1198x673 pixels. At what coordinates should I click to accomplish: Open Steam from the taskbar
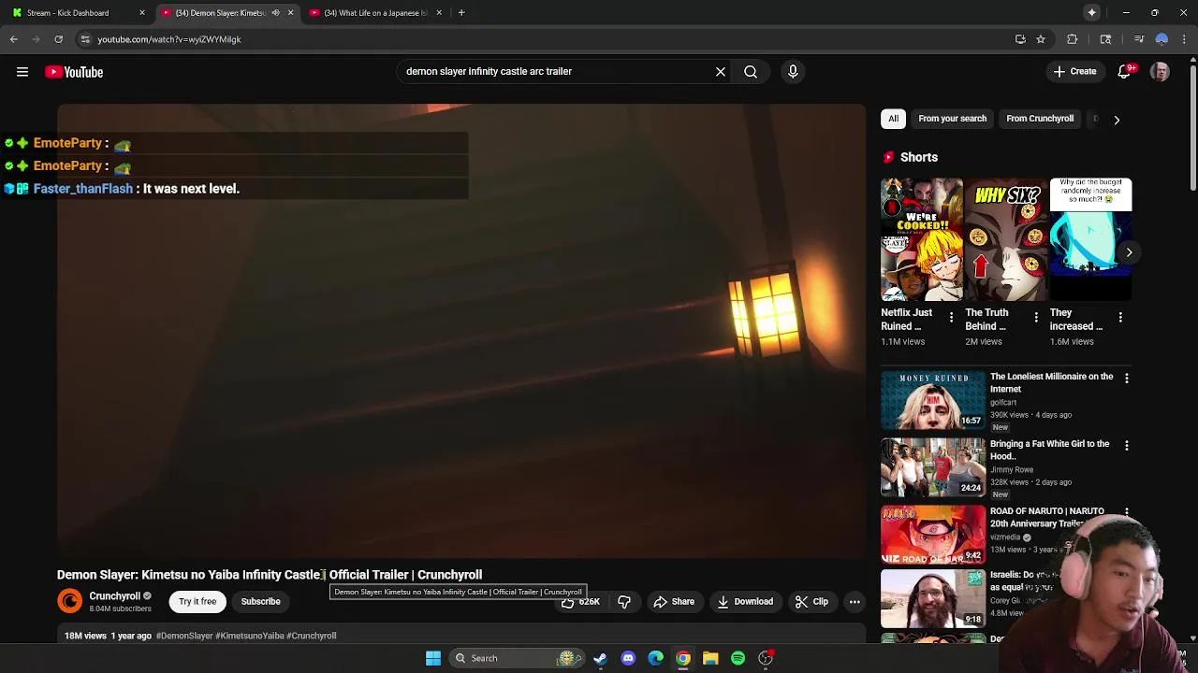point(600,658)
